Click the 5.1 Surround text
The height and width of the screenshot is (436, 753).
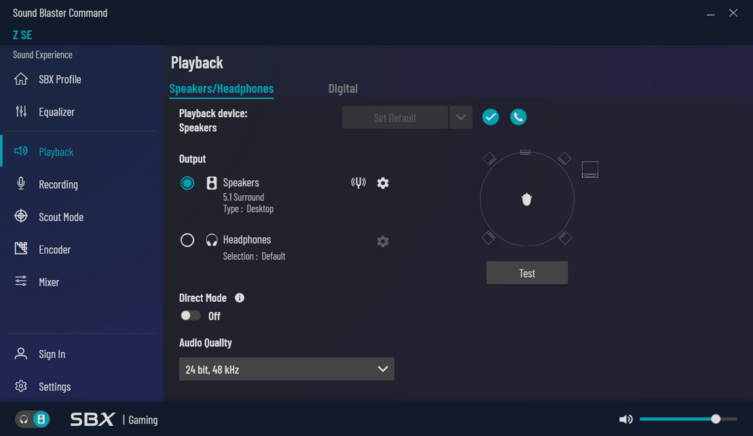243,197
